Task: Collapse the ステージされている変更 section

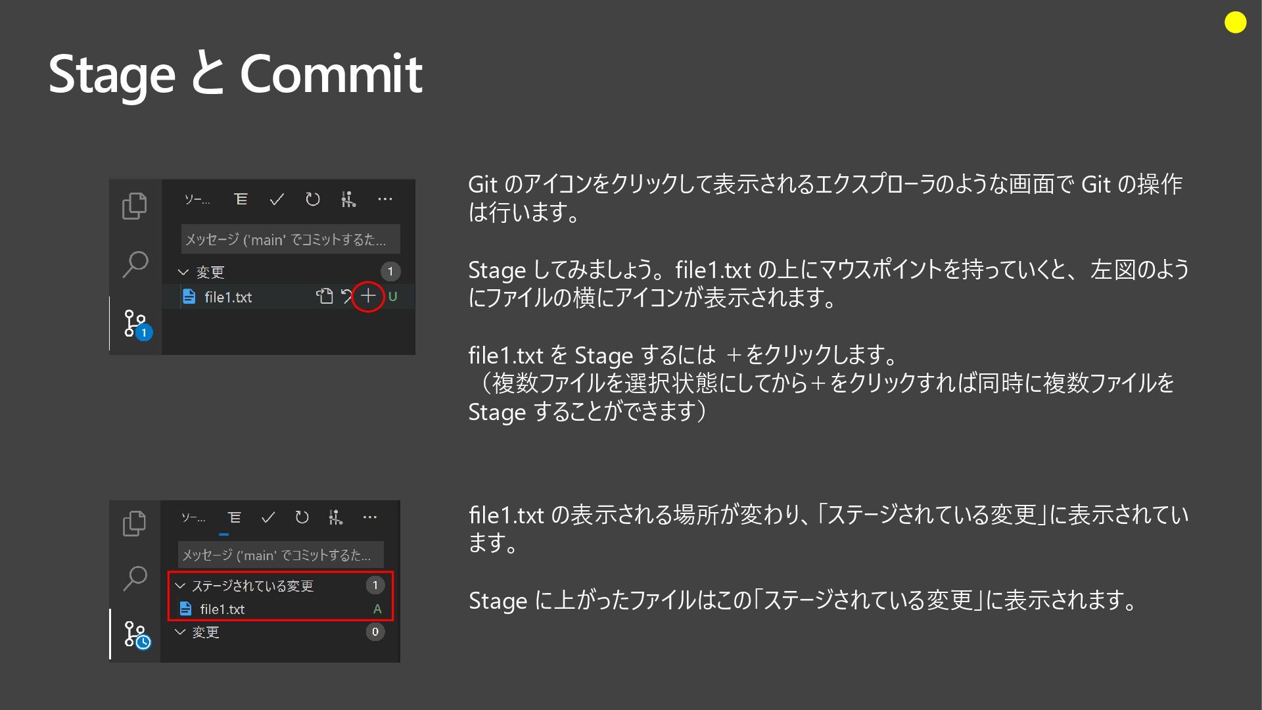Action: click(x=181, y=586)
